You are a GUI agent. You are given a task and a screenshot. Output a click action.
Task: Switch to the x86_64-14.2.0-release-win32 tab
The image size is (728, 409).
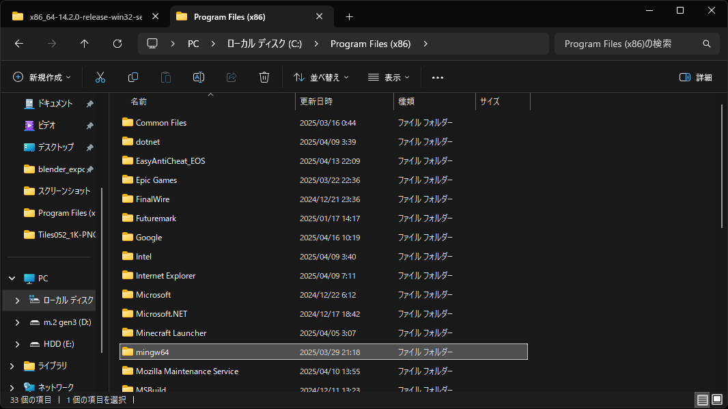pos(85,16)
